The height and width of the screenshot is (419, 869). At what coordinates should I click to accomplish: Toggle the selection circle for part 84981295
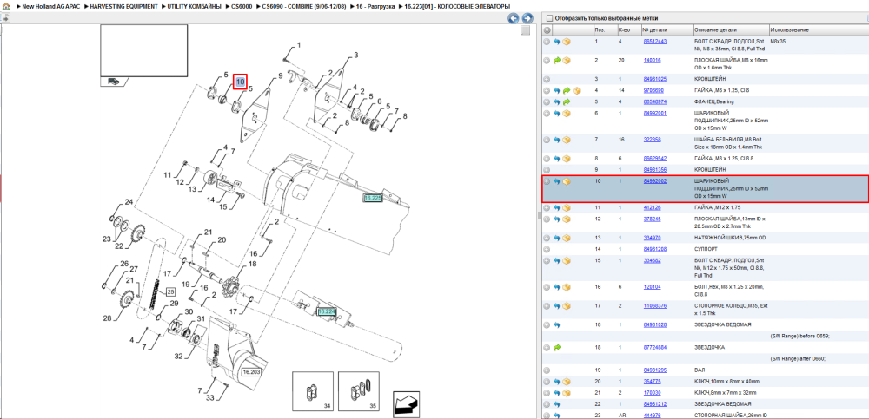tap(547, 370)
